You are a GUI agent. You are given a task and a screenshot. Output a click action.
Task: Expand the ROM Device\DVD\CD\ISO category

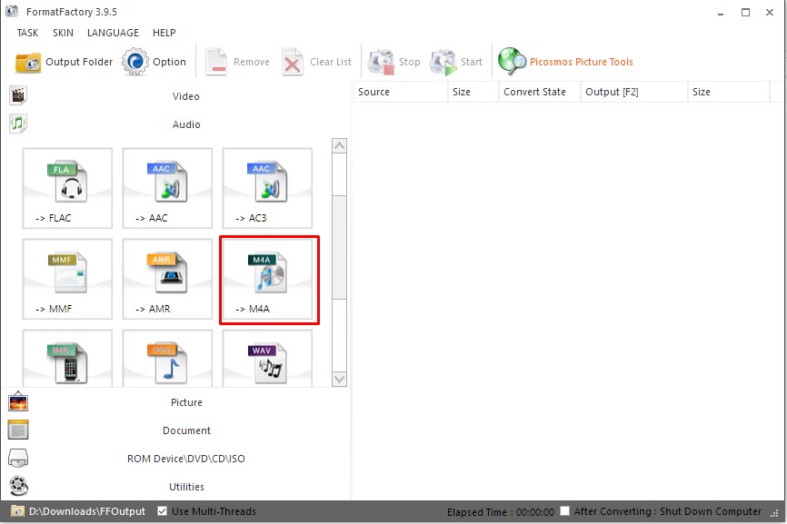click(186, 459)
